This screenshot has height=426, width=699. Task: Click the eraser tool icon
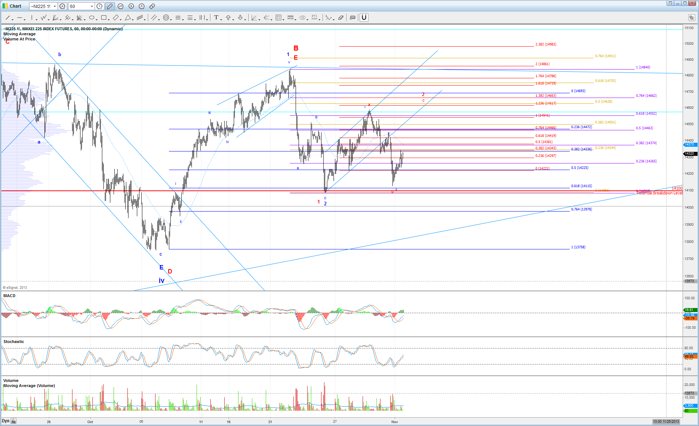pos(340,17)
